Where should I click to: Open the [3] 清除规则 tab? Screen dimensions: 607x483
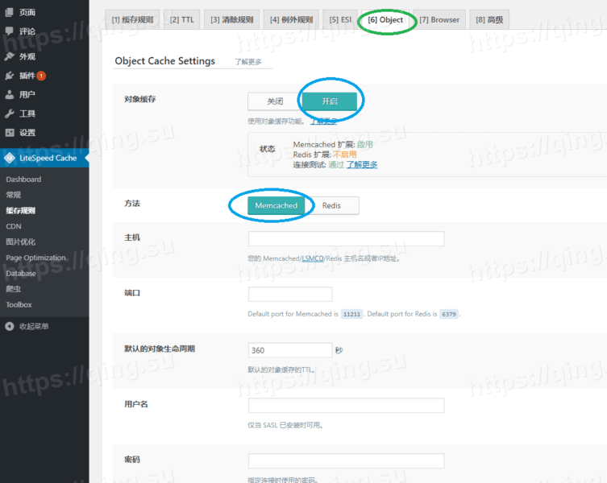click(x=232, y=19)
